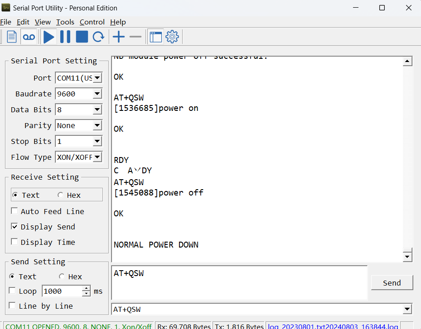Image resolution: width=421 pixels, height=329 pixels.
Task: Decrease loop interval with down spinner arrow
Action: pos(86,294)
